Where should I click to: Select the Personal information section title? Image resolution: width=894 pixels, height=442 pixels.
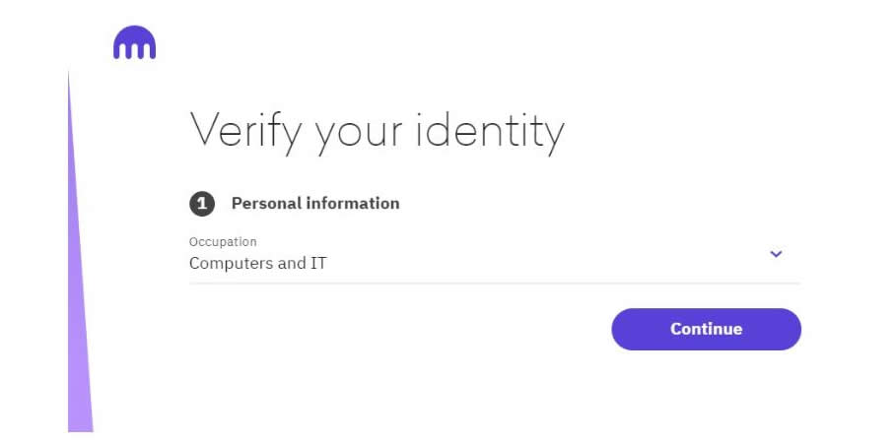coord(315,204)
